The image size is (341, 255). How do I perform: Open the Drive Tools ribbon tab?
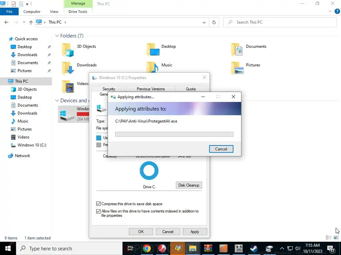pos(78,12)
